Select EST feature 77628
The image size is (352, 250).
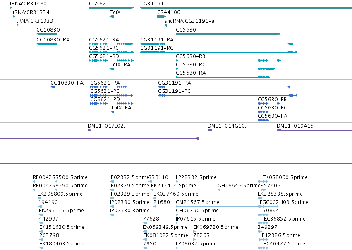tap(145, 223)
